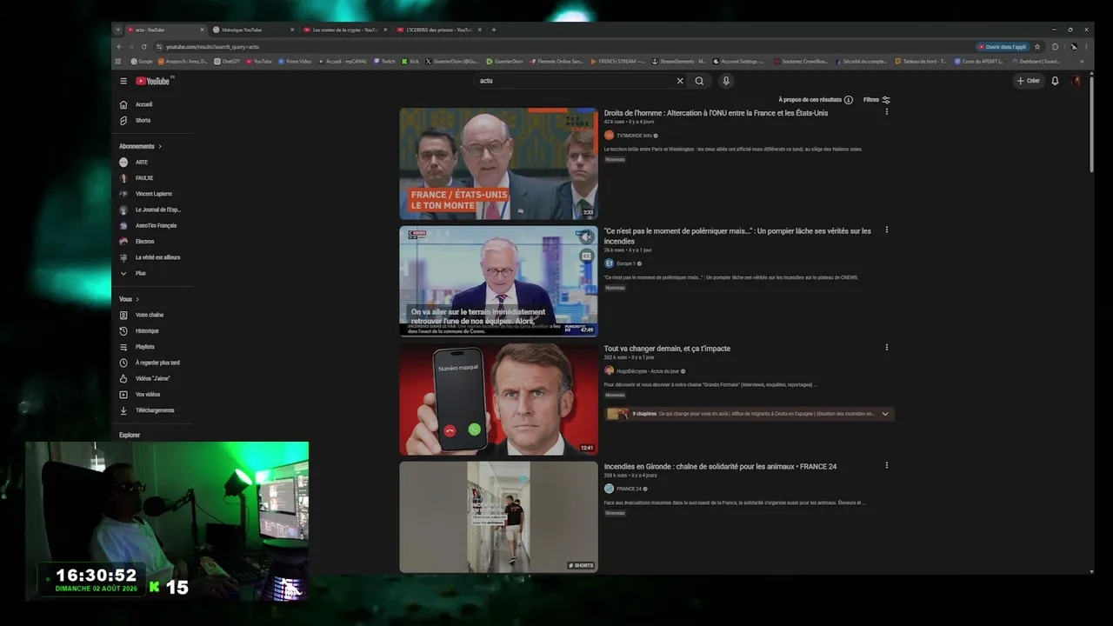The image size is (1113, 626).
Task: Open the Droits de l'homme video title
Action: coord(716,113)
